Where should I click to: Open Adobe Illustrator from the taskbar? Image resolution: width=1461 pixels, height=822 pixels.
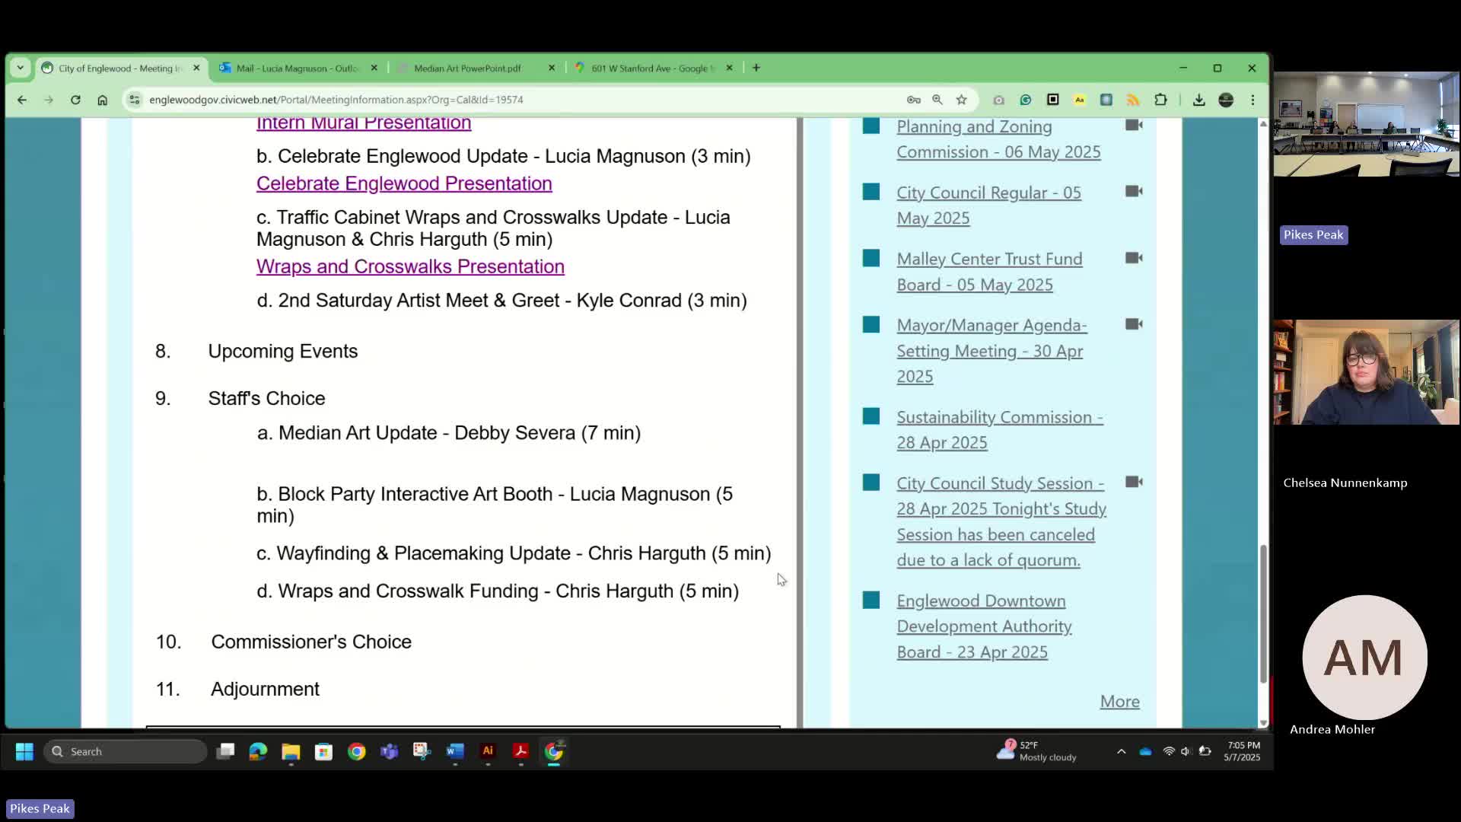(x=488, y=751)
